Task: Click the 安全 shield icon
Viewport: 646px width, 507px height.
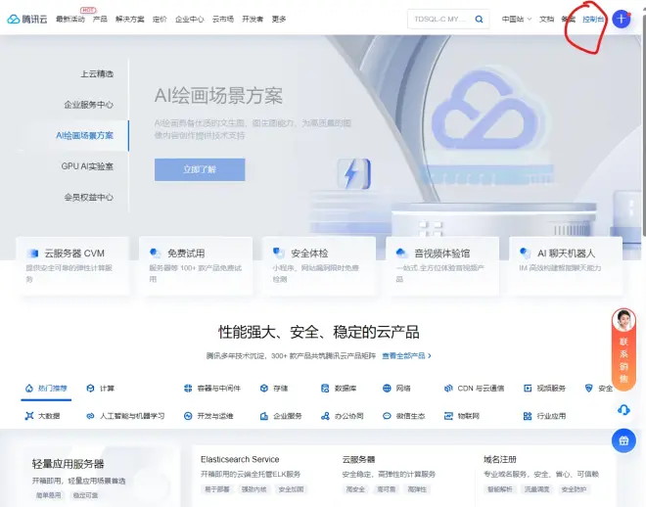Action: pyautogui.click(x=588, y=388)
